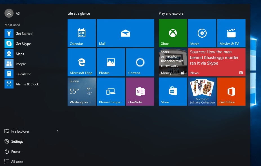
Task: Click the Get Office tile
Action: pos(231,92)
